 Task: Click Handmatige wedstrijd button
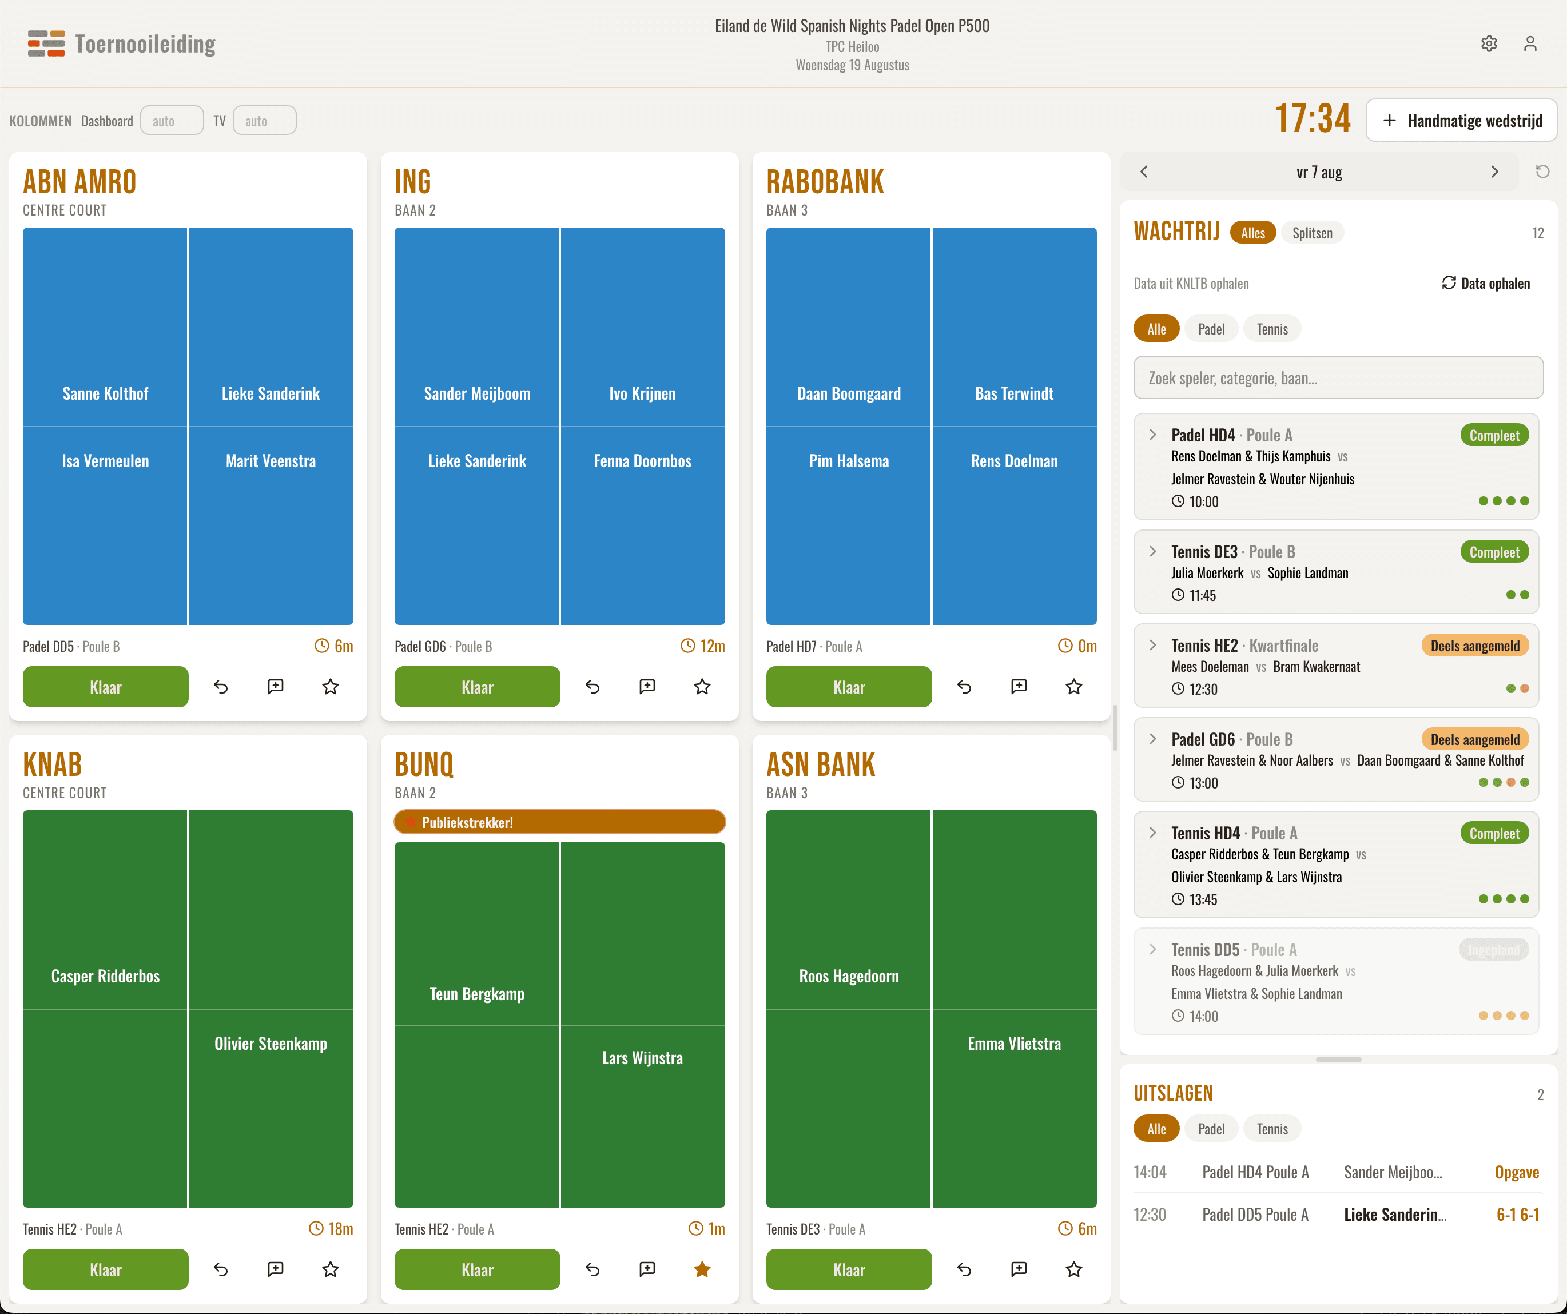(x=1461, y=121)
